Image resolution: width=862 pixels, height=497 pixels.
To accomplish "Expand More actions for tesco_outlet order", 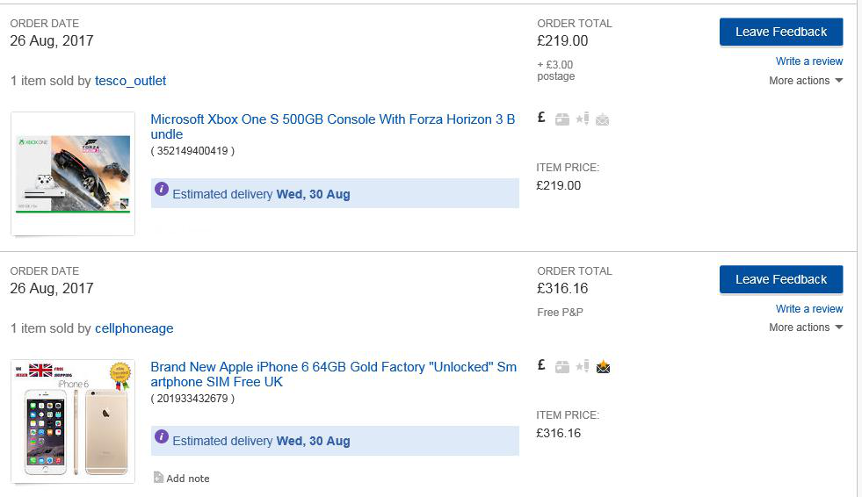I will pos(806,81).
